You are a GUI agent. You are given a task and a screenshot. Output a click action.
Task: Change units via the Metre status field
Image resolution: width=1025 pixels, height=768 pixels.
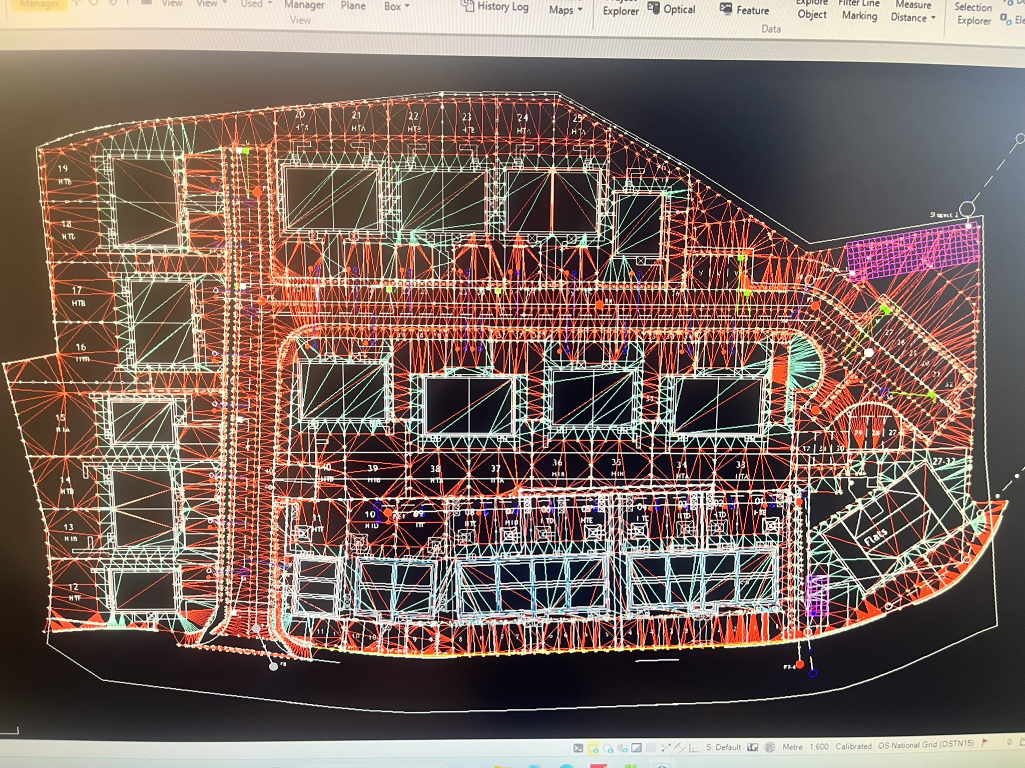[792, 746]
